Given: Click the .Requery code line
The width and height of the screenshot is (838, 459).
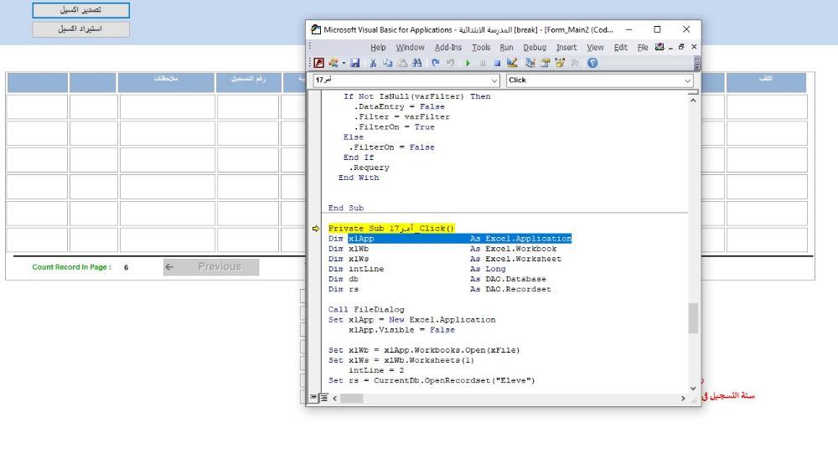Looking at the screenshot, I should [x=369, y=168].
